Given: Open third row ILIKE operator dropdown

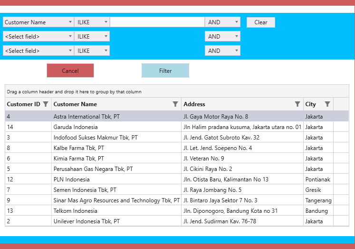Looking at the screenshot, I should [x=92, y=50].
